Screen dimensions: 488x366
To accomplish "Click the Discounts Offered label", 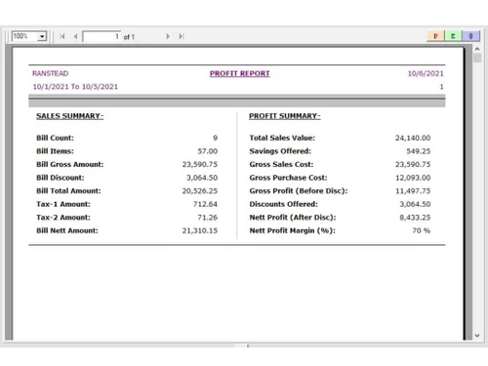I will coord(284,204).
